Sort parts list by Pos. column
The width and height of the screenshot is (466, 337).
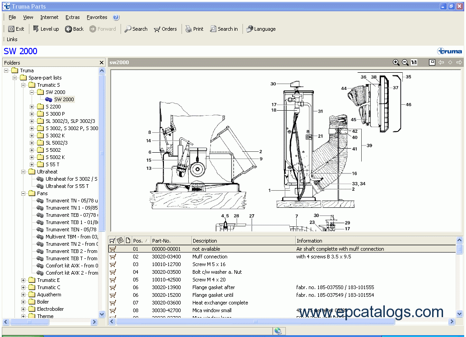(x=141, y=241)
